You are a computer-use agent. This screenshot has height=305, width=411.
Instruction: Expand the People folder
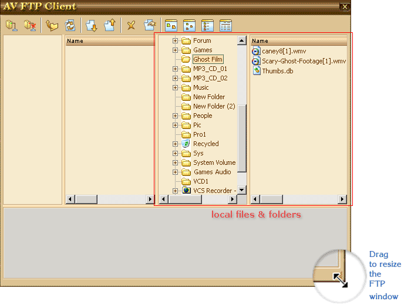(175, 116)
